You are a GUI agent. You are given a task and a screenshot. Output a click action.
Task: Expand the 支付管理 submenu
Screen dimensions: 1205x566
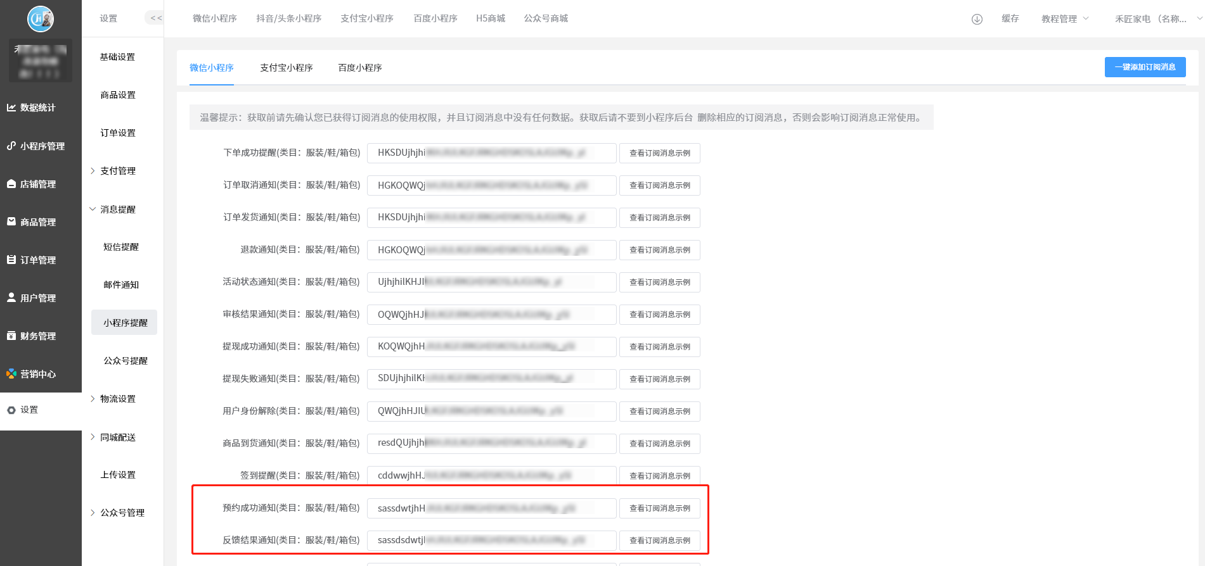[93, 171]
